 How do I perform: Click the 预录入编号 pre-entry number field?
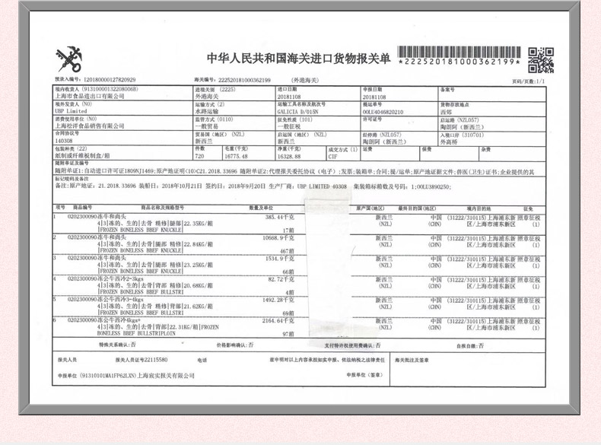[95, 80]
